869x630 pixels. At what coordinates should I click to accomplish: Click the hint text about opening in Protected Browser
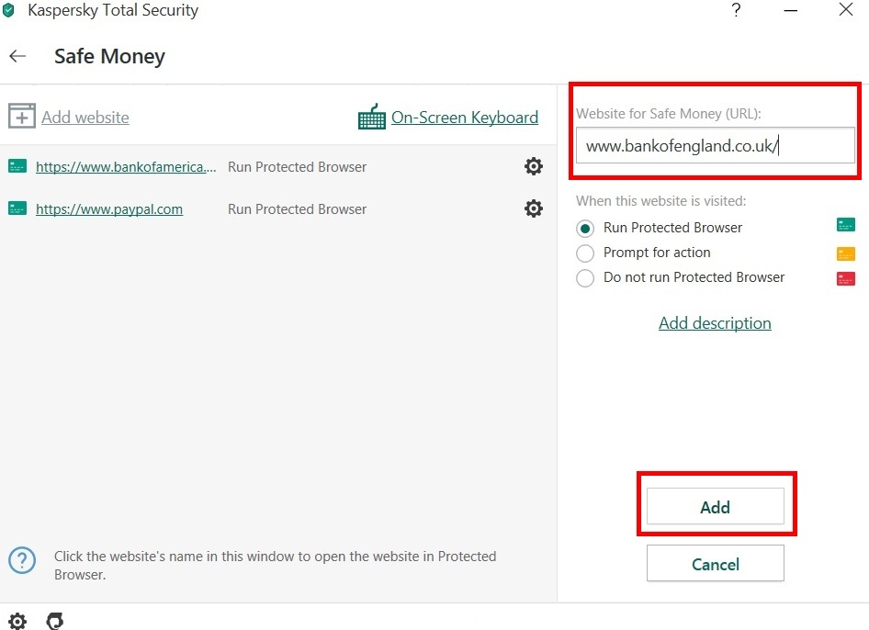[276, 565]
